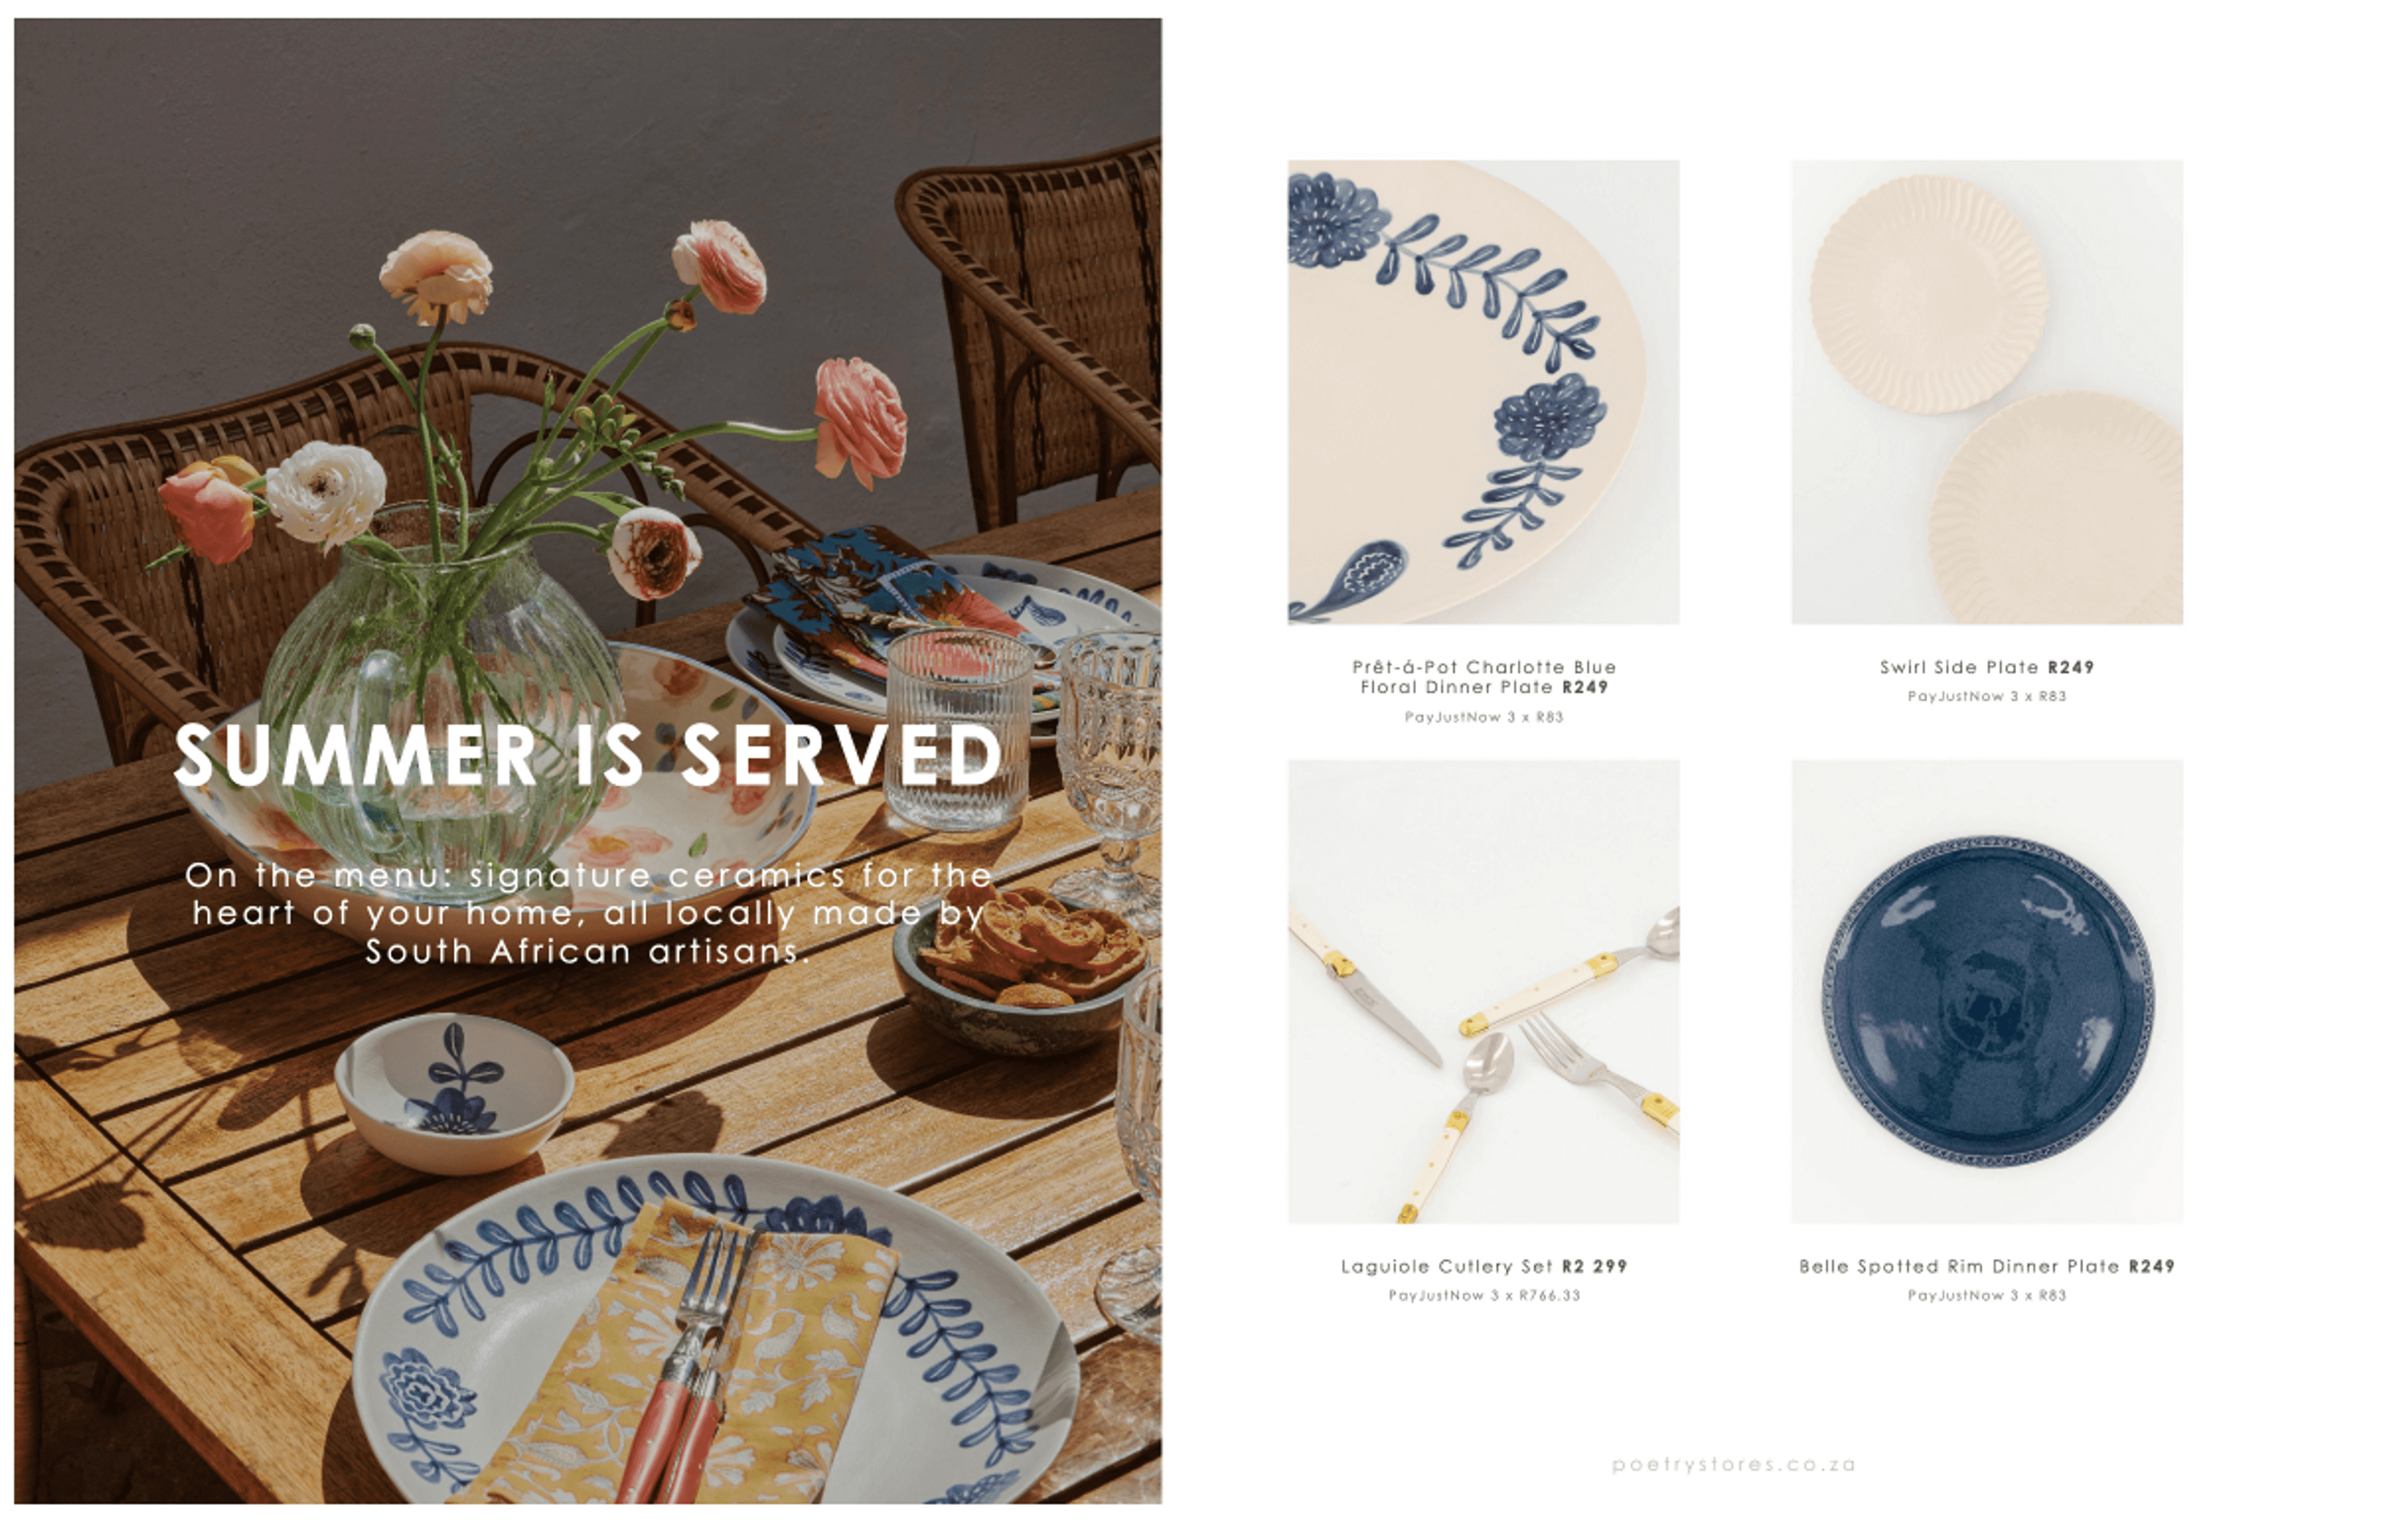Click PayJustNow text under Belle Spotted plate
This screenshot has height=1520, width=2408.
[1987, 1295]
